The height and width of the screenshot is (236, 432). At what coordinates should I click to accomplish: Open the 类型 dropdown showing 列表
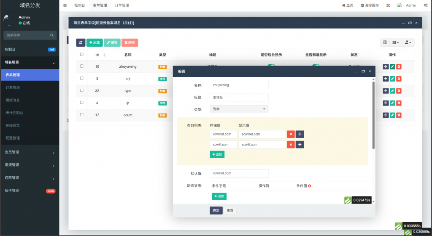point(239,109)
